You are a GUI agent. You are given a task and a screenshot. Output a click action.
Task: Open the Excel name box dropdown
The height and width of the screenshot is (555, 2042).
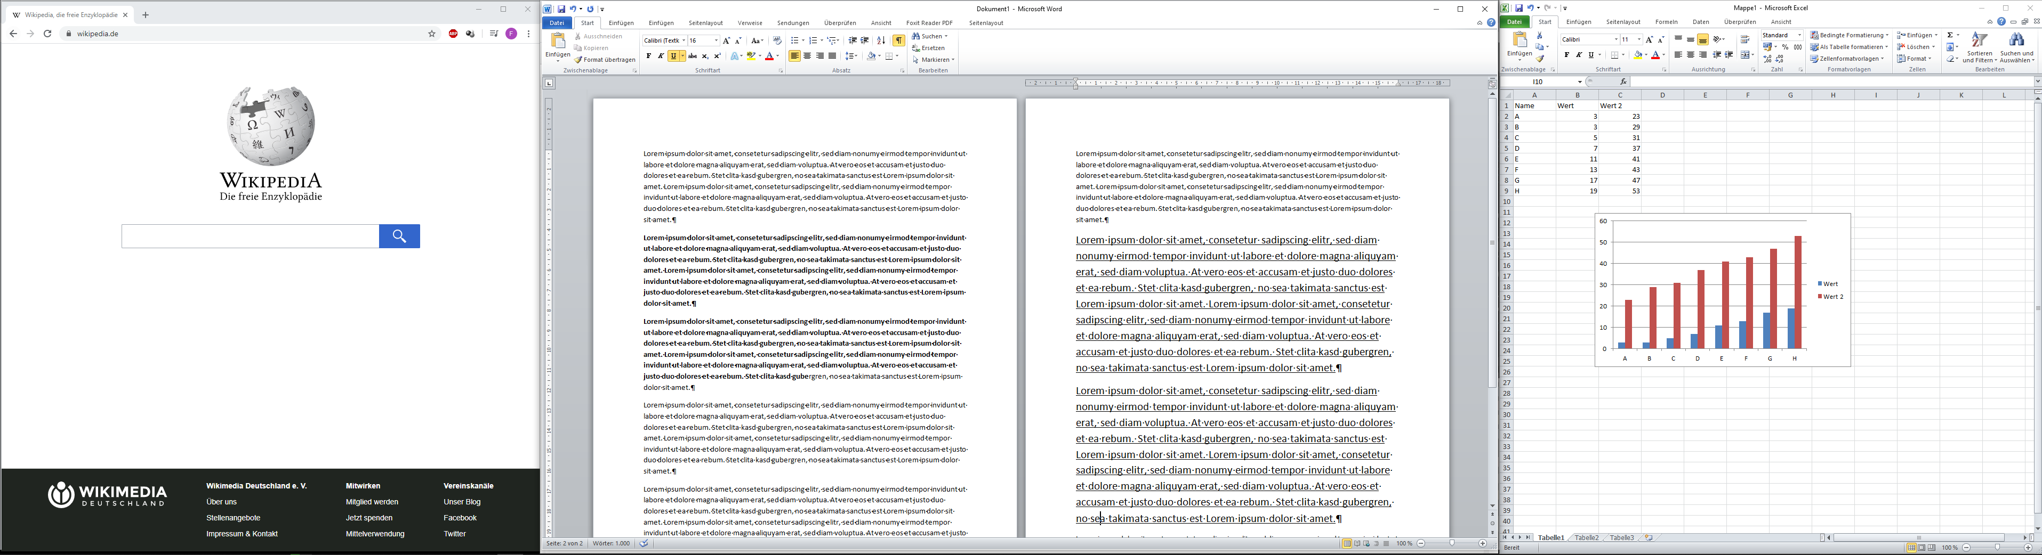point(1580,81)
